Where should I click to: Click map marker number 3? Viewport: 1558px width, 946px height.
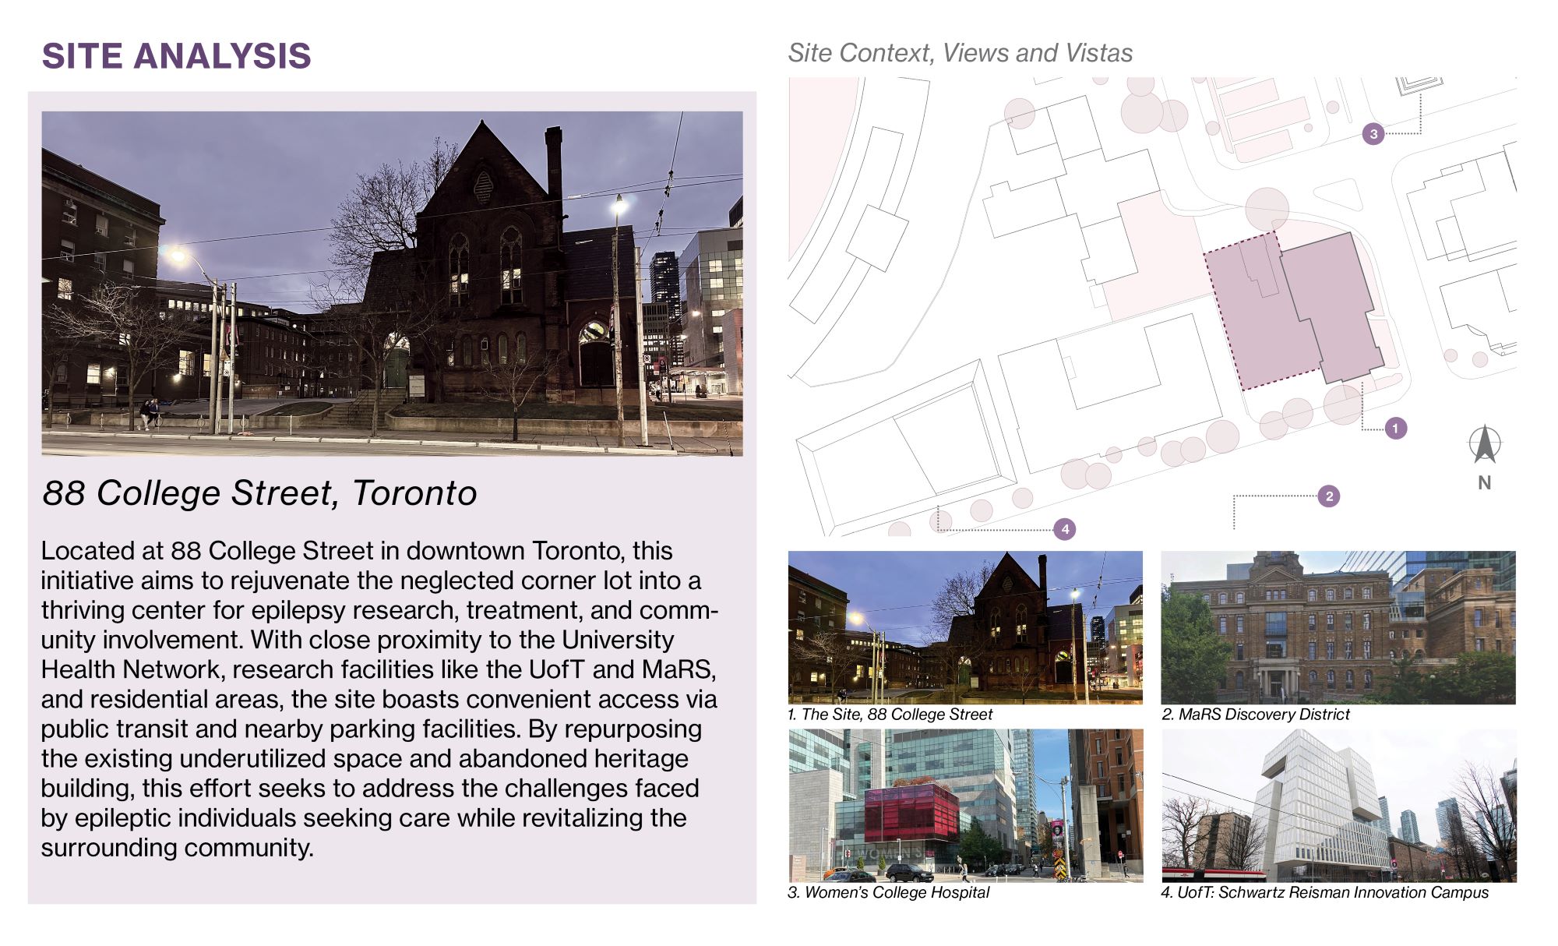tap(1373, 134)
